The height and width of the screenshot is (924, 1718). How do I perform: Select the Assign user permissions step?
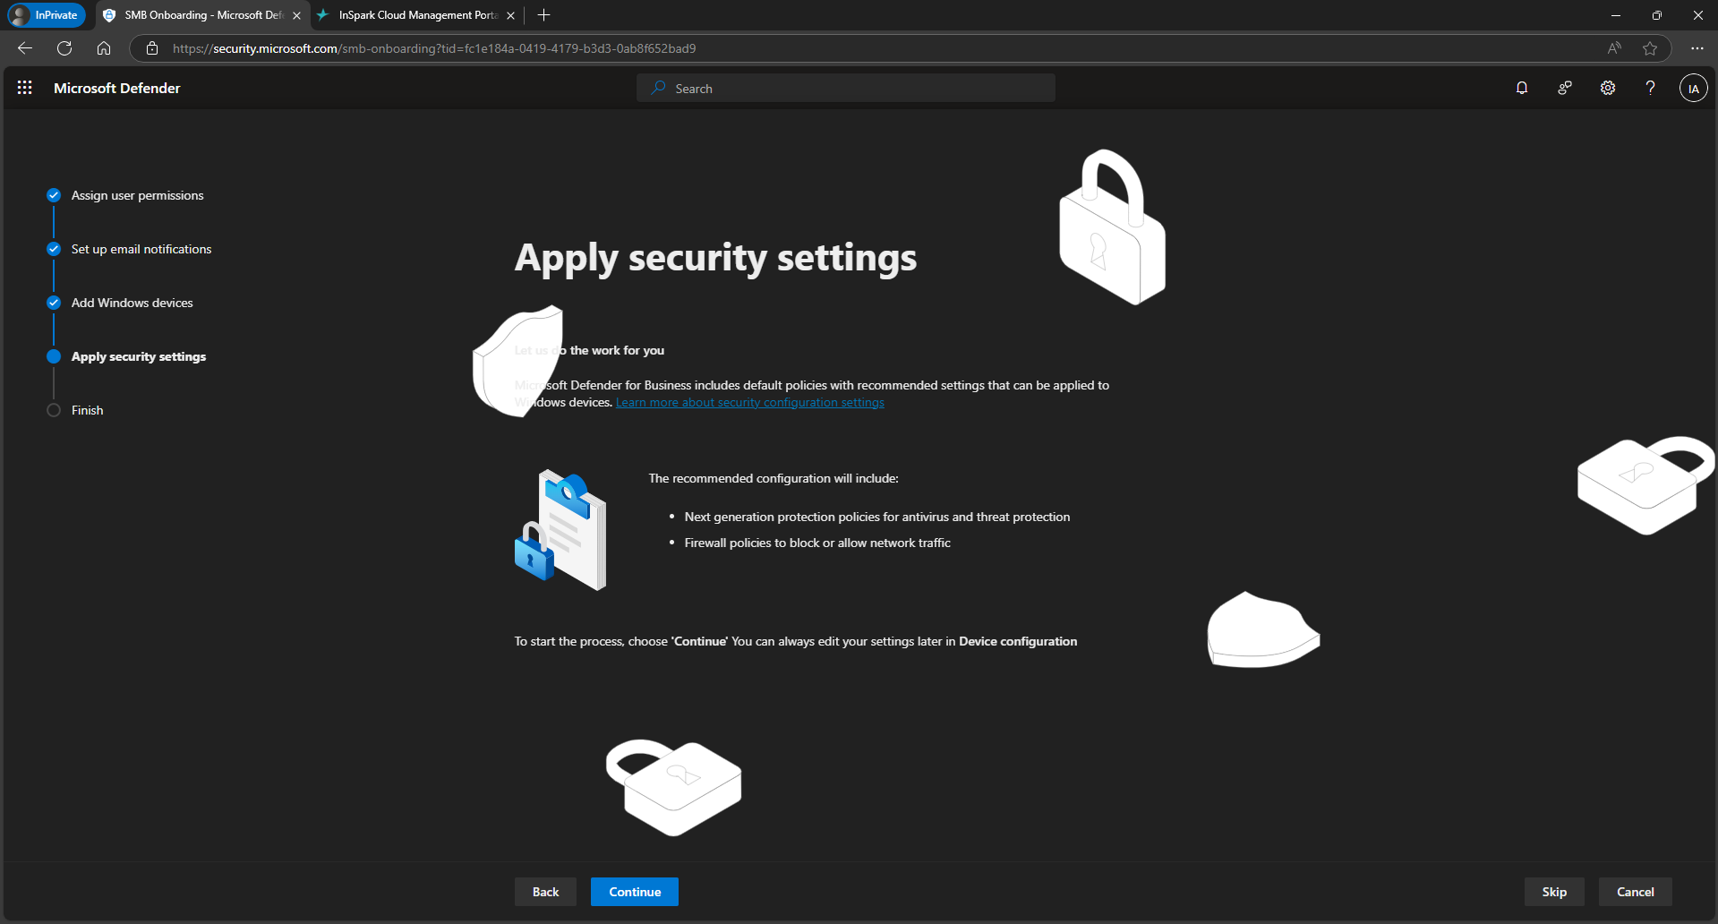pyautogui.click(x=137, y=195)
